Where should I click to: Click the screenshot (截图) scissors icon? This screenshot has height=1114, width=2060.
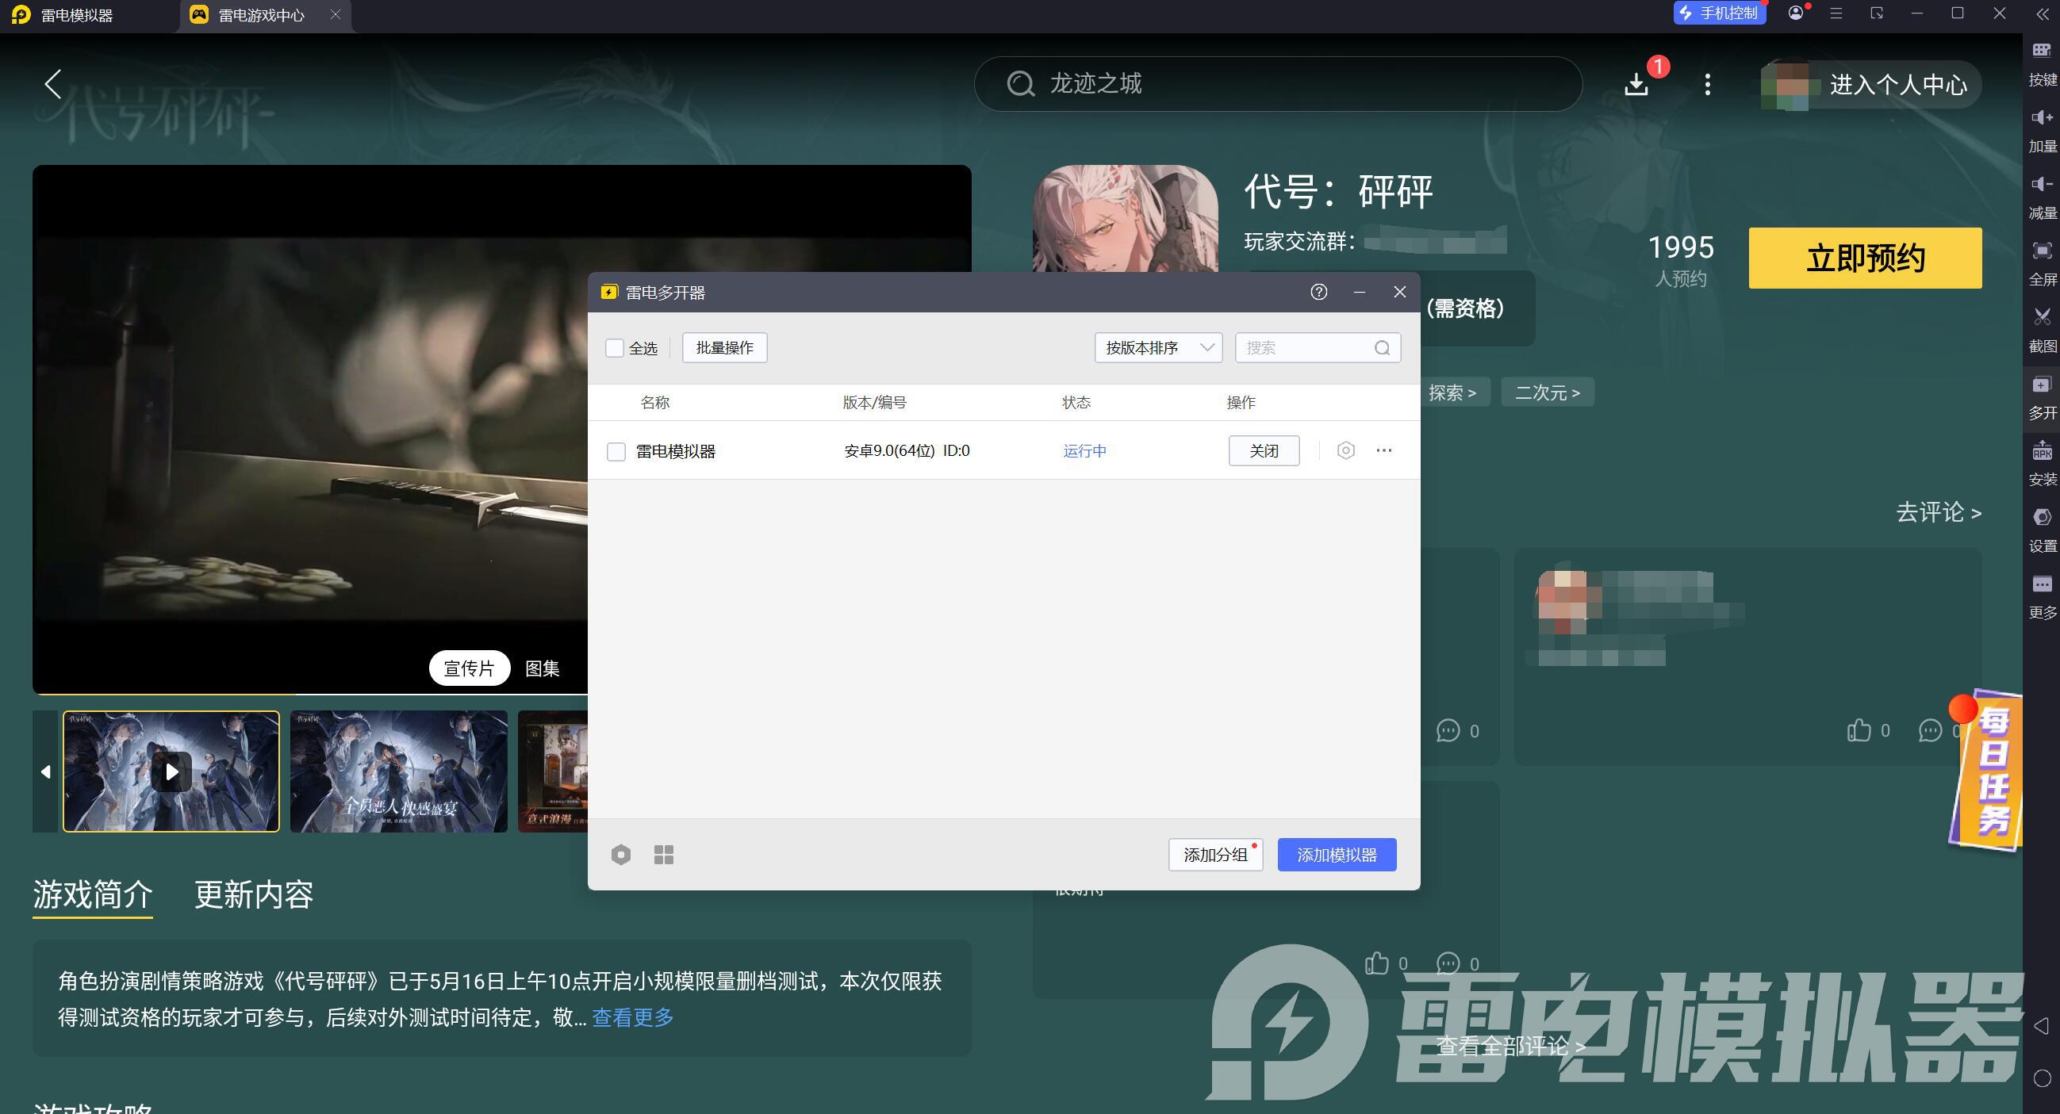[x=2042, y=317]
